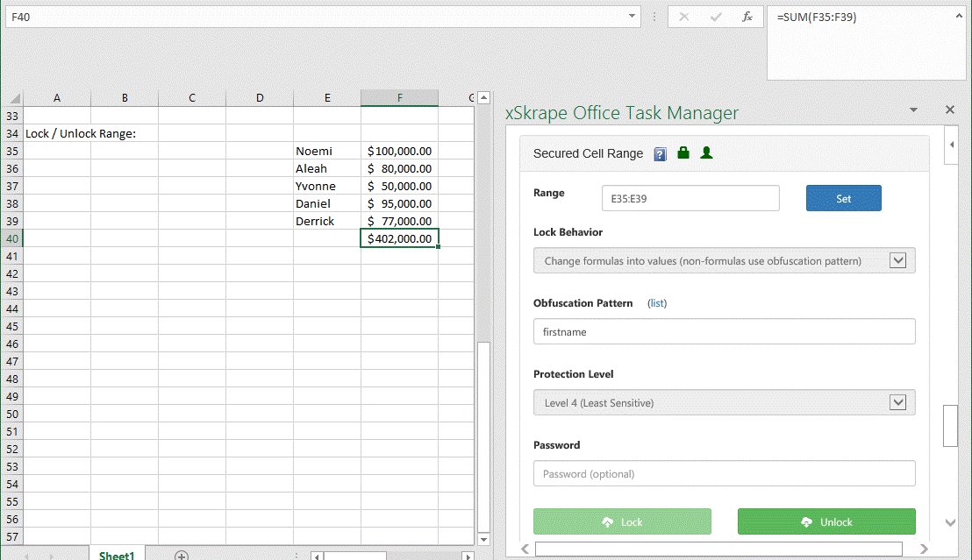Screen dimensions: 972x560
Task: Select the total cell showing $402,000.00
Action: (x=399, y=238)
